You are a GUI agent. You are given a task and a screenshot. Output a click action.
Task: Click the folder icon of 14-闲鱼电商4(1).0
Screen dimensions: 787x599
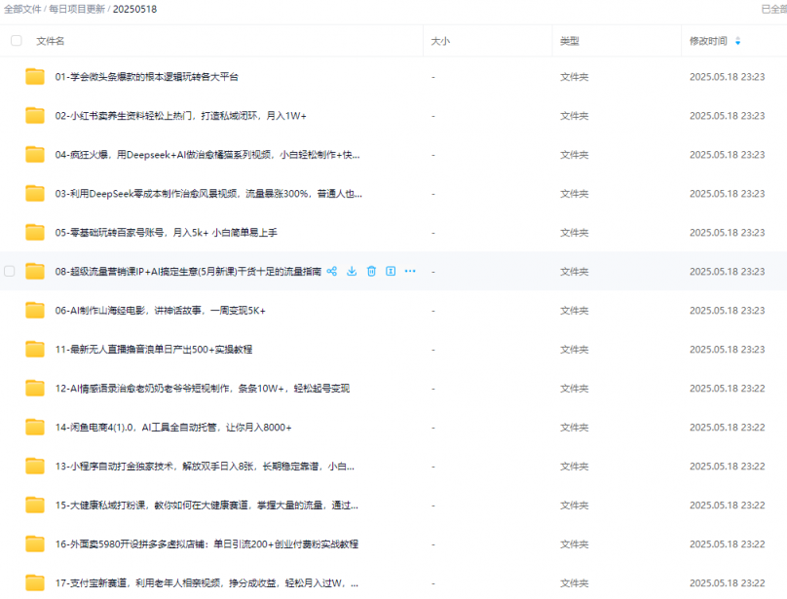(x=35, y=427)
